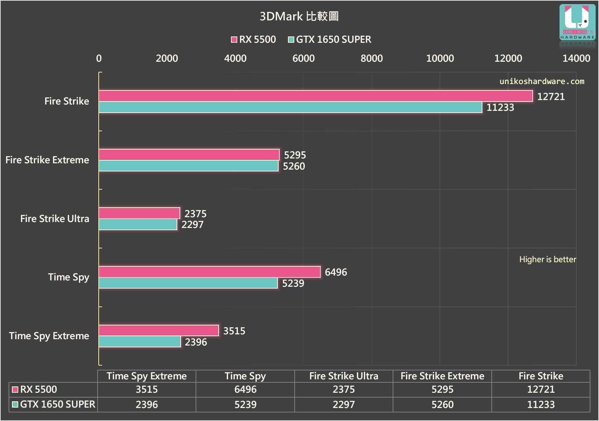599x421 pixels.
Task: Click table cell 3515 in RX 5500 row
Action: pos(147,389)
